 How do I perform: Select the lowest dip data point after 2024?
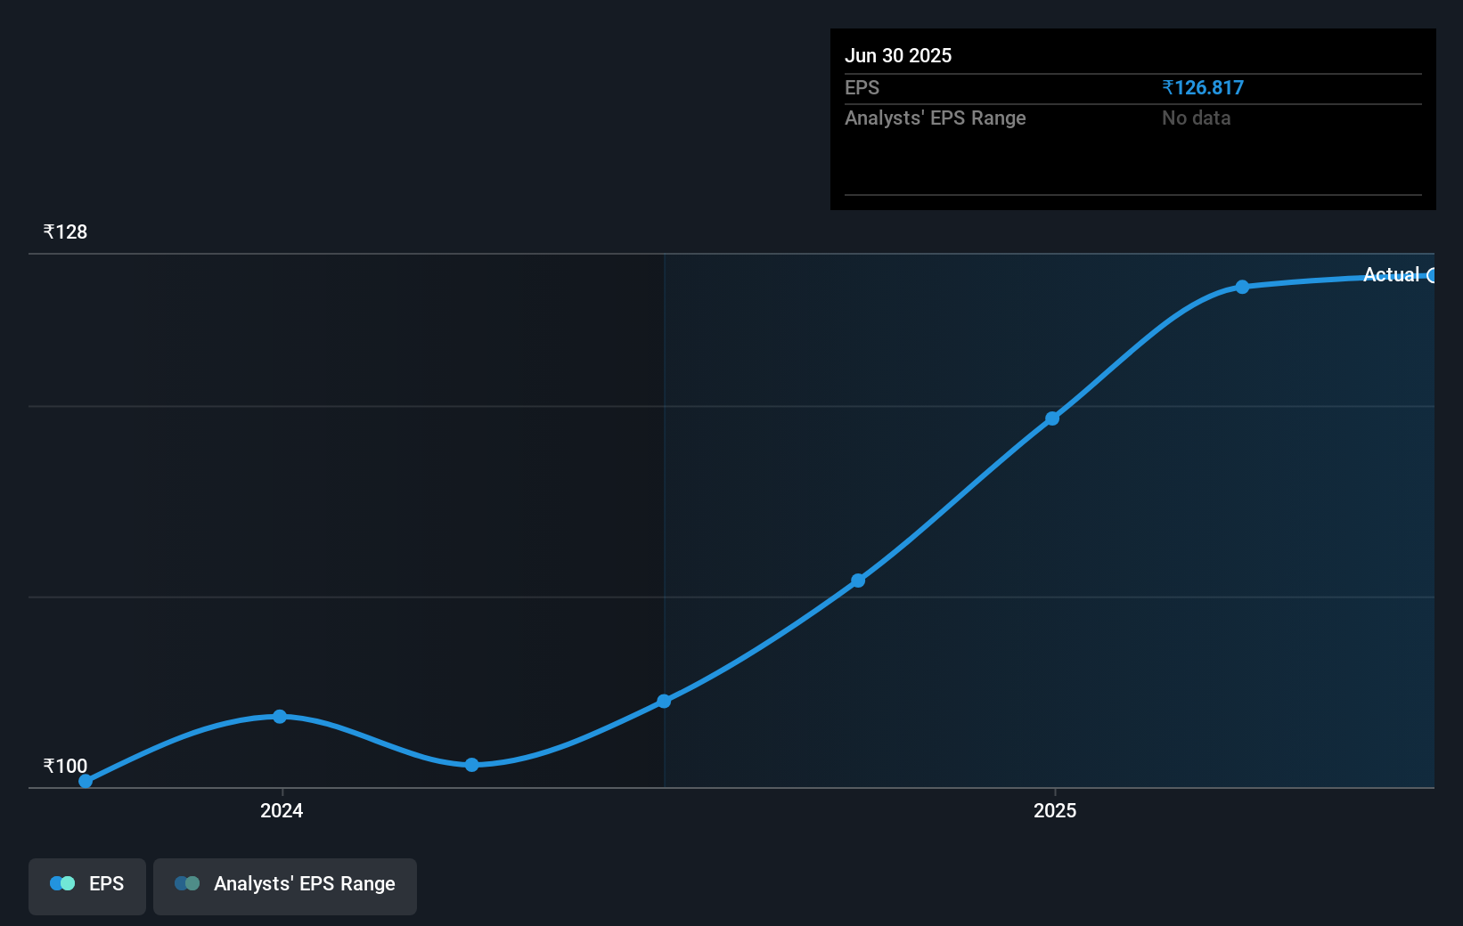[x=472, y=764]
